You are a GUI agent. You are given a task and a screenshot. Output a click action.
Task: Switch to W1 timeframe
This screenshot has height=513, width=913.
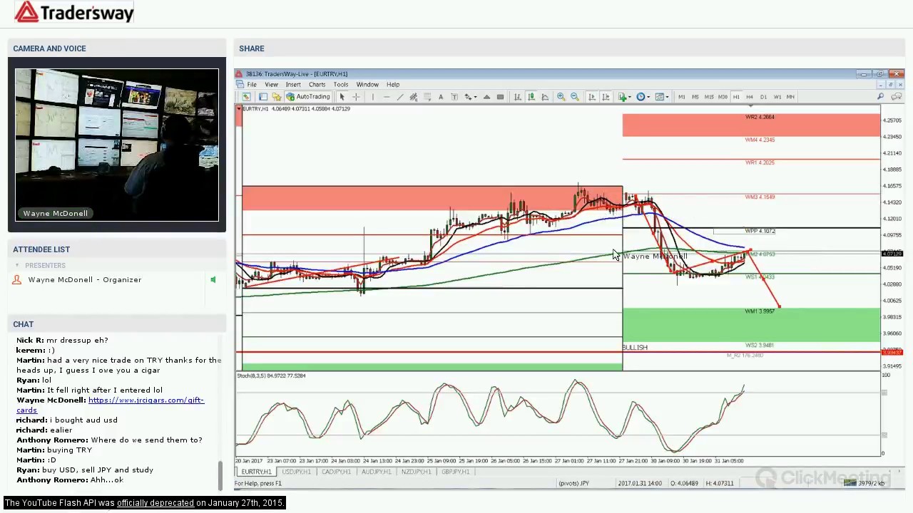(777, 97)
